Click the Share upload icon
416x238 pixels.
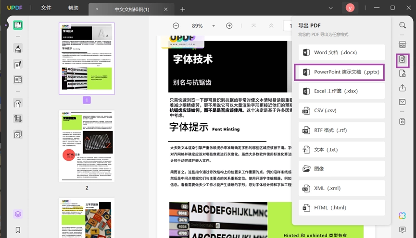pos(402,88)
